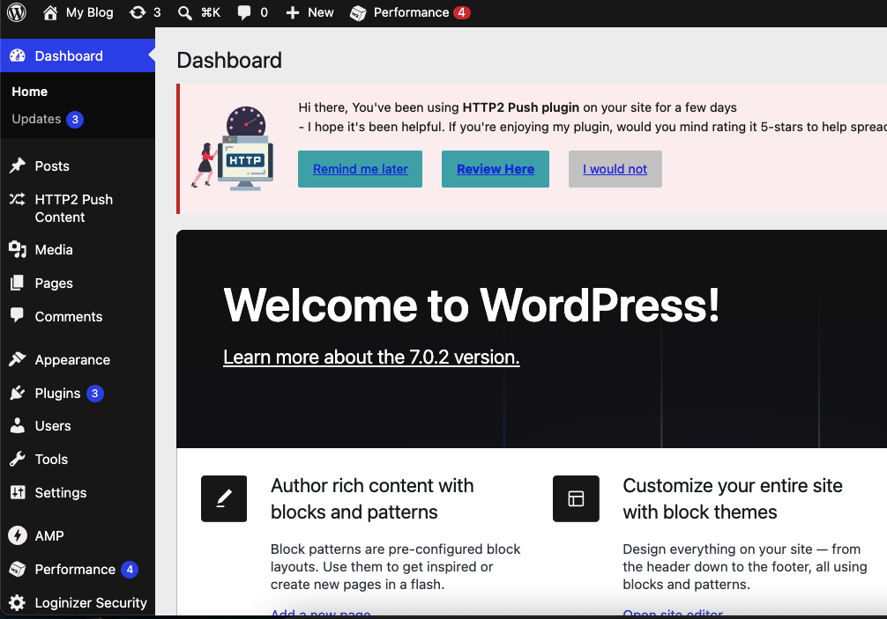Click the Remind me later button
The image size is (887, 619).
[x=361, y=169]
